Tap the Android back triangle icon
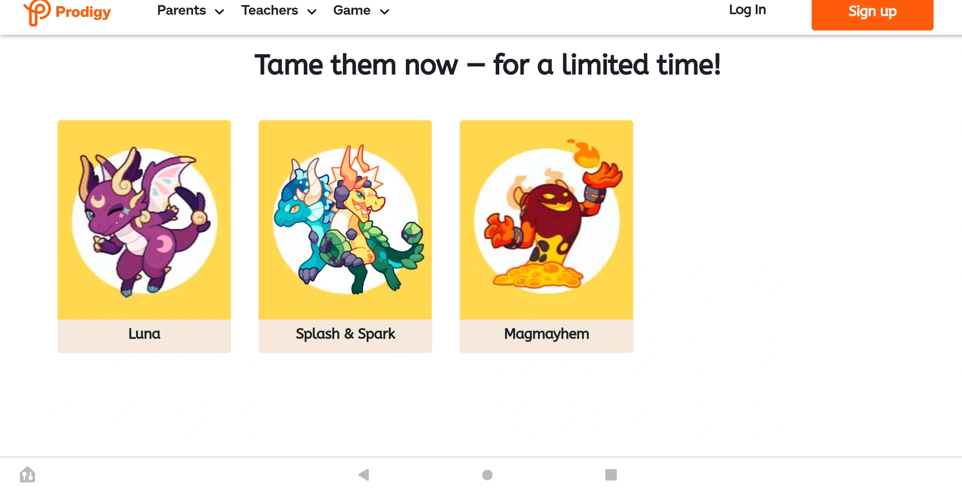The width and height of the screenshot is (962, 493). click(x=364, y=475)
